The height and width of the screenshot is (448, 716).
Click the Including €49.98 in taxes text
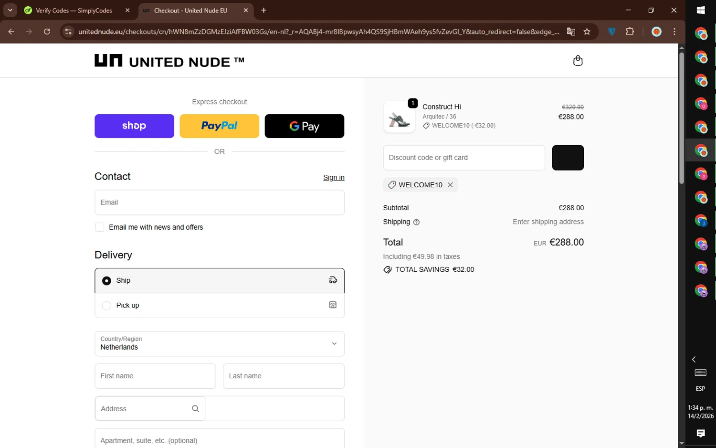pos(421,257)
